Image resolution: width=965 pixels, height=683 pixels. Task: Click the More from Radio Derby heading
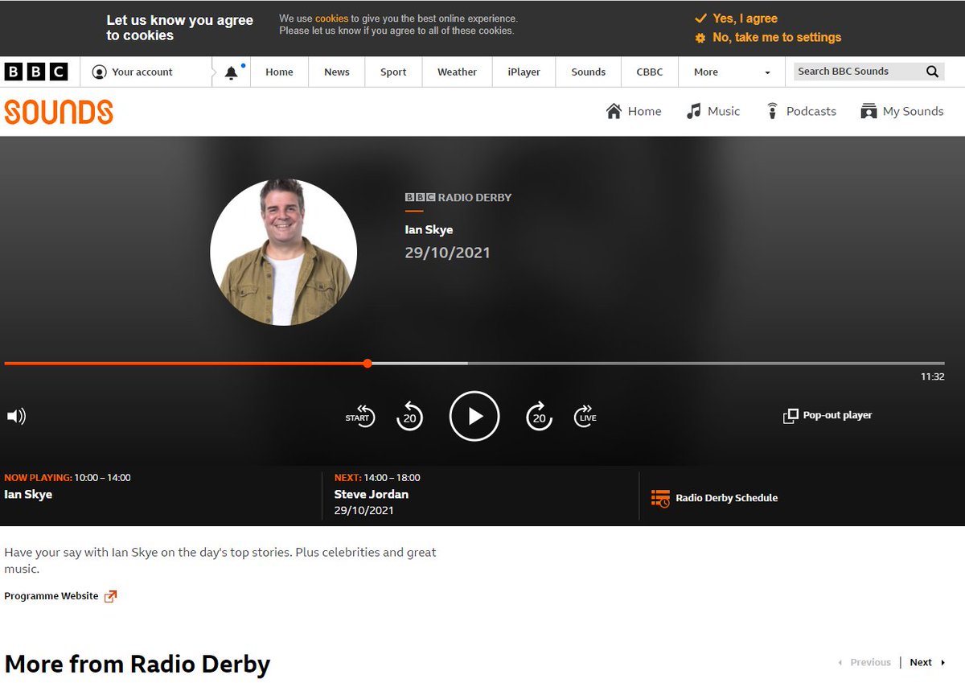pos(138,664)
